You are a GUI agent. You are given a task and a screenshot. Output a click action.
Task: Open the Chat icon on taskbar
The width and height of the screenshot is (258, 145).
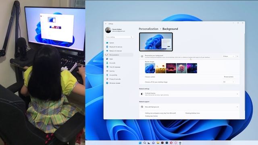pos(153,143)
